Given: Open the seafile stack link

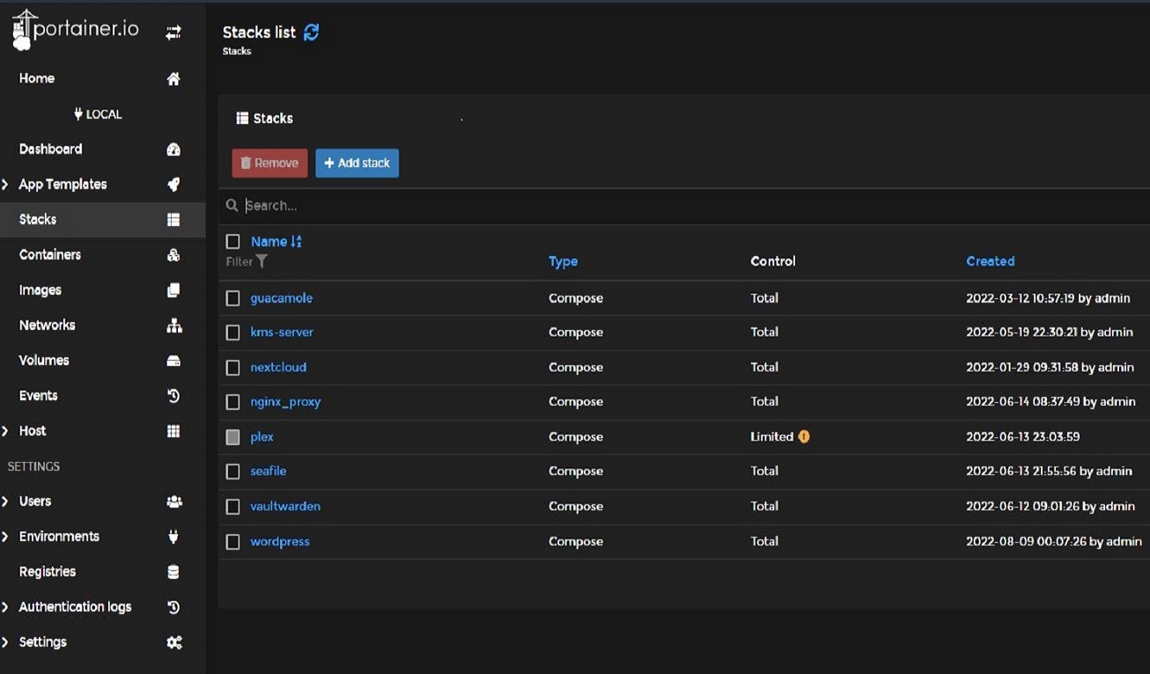Looking at the screenshot, I should coord(269,471).
